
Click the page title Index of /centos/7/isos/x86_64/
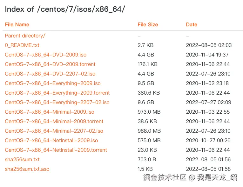tap(65, 9)
